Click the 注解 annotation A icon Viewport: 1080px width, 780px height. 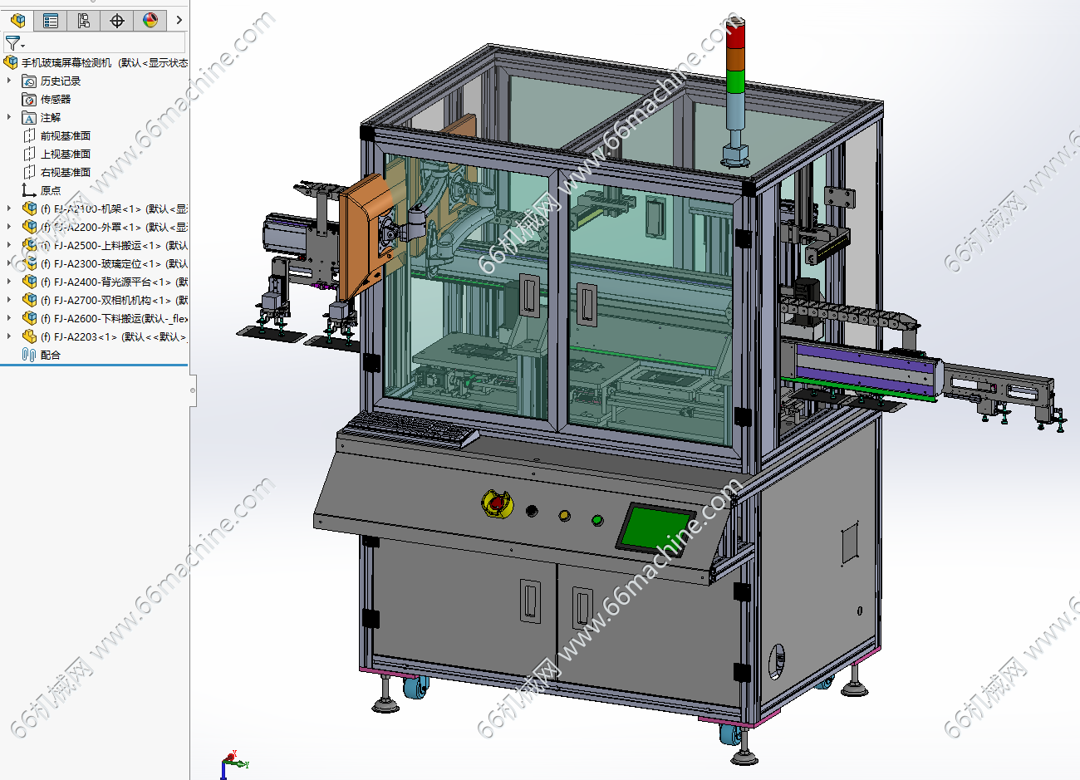point(29,117)
